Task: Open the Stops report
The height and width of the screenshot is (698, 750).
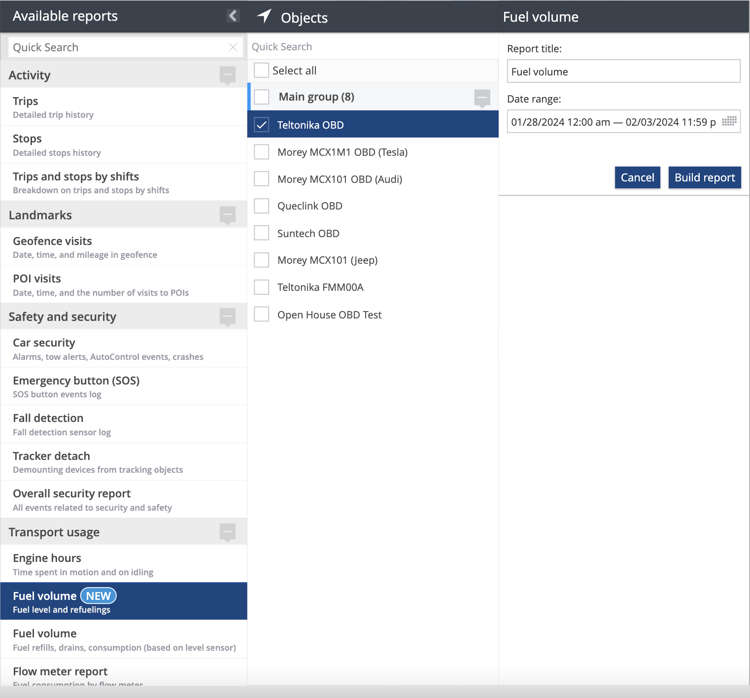Action: (124, 145)
